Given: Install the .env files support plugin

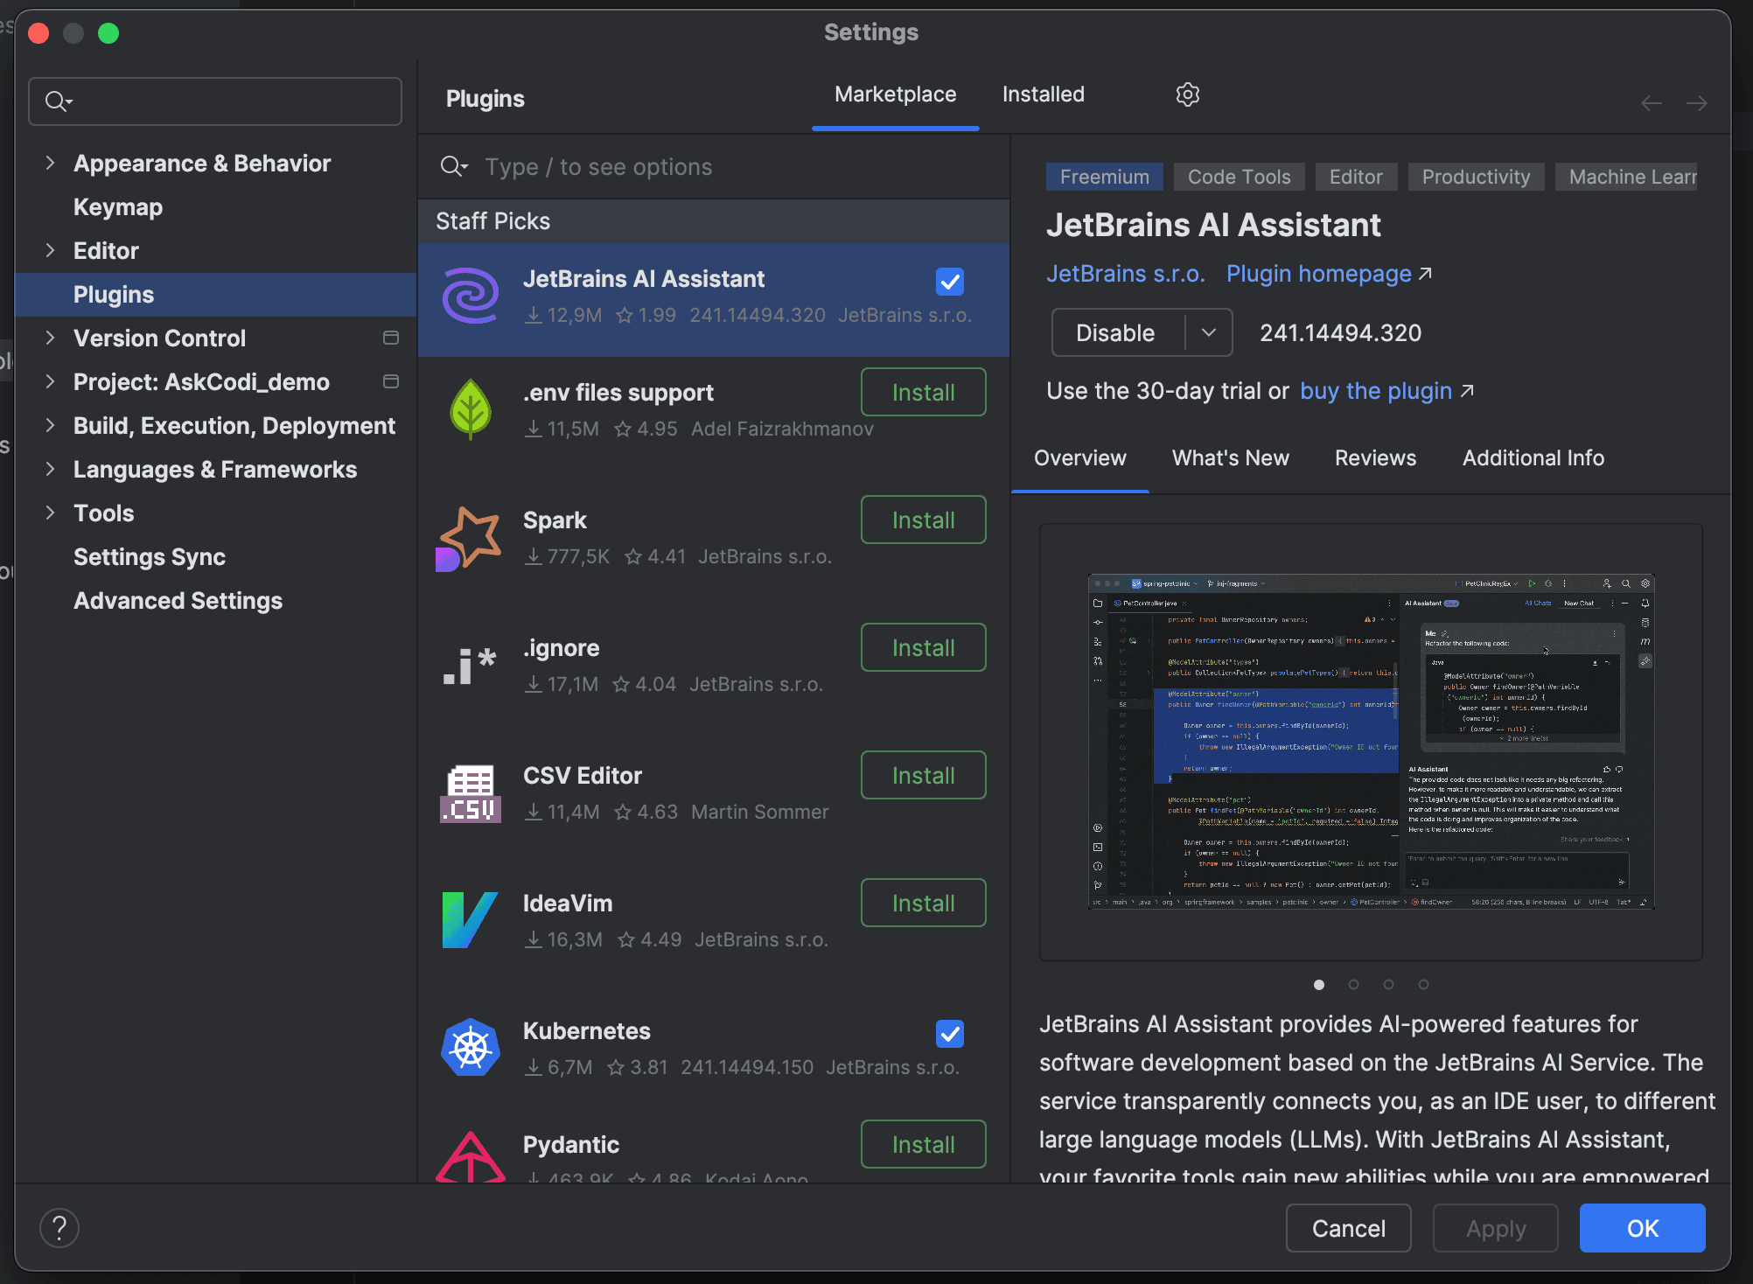Looking at the screenshot, I should point(924,392).
